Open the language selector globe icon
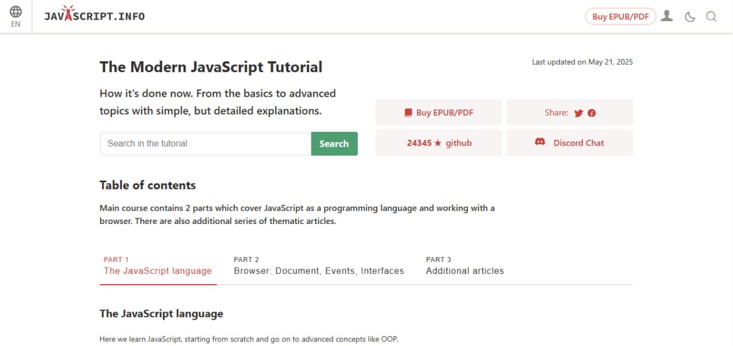This screenshot has height=346, width=733. [16, 11]
